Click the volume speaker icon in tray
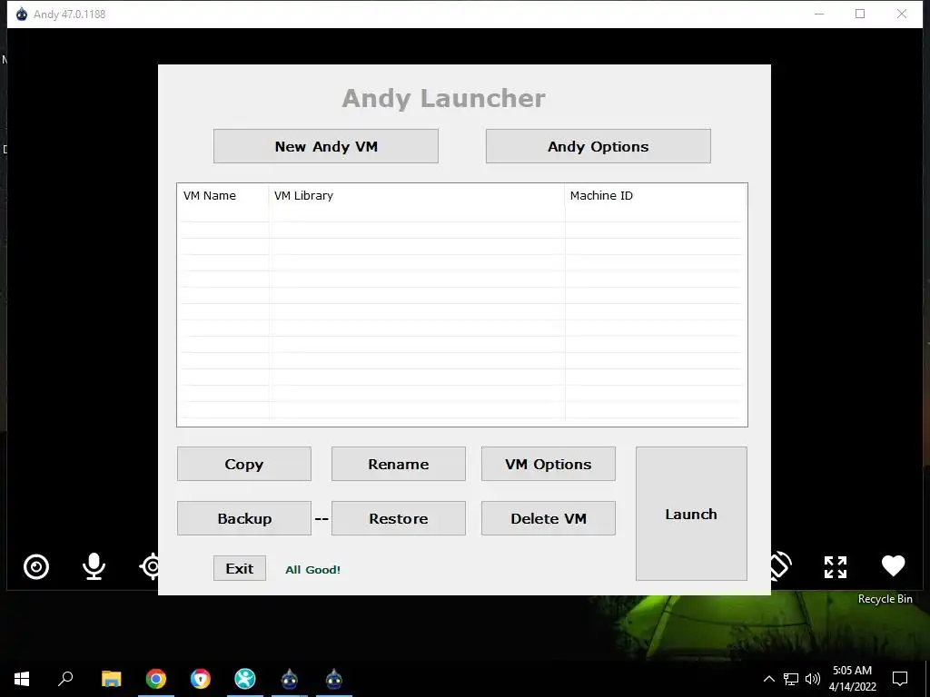This screenshot has width=930, height=697. point(813,679)
